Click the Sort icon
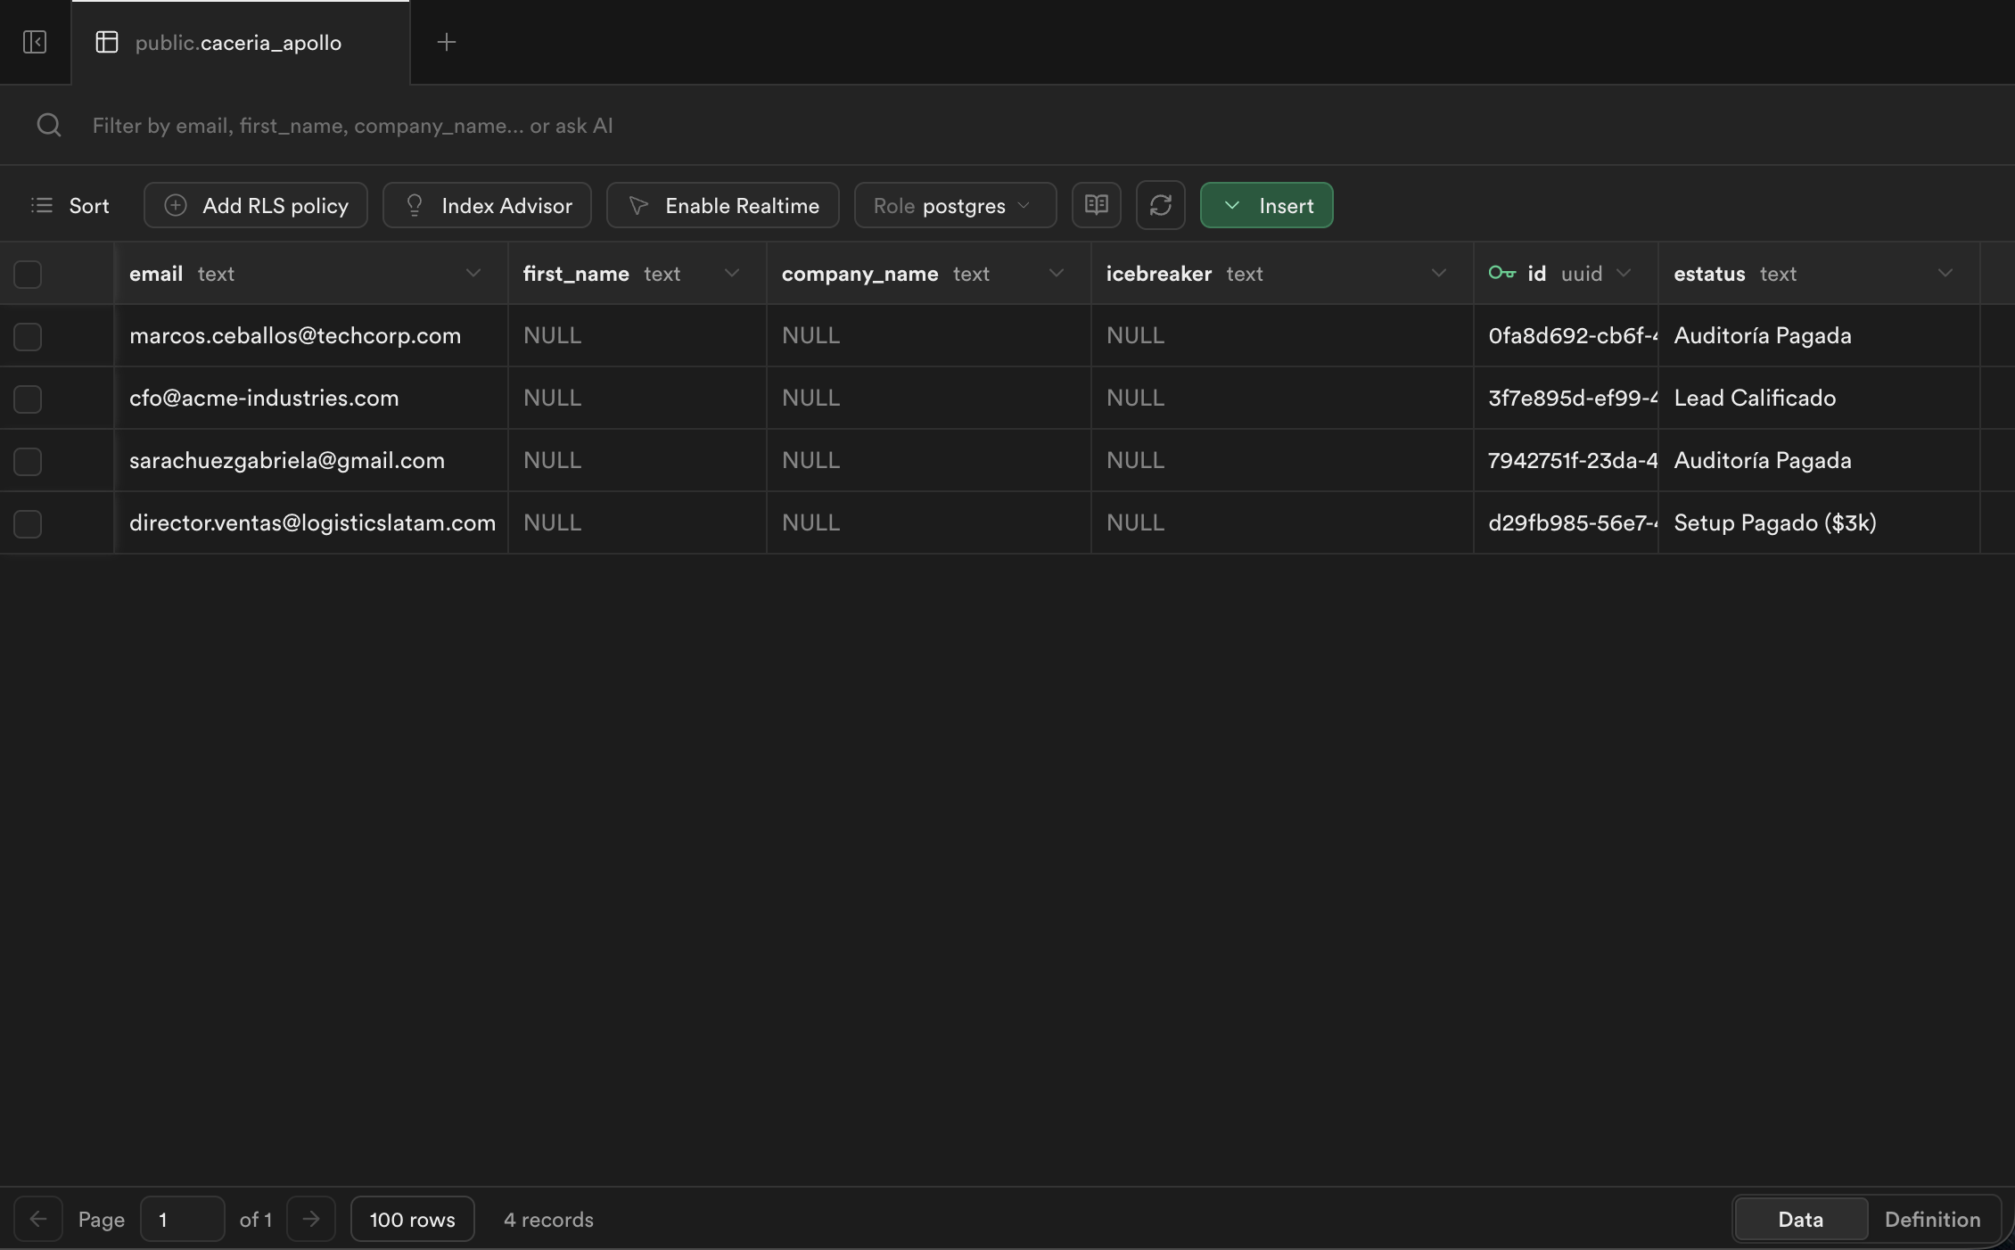 pos(42,205)
